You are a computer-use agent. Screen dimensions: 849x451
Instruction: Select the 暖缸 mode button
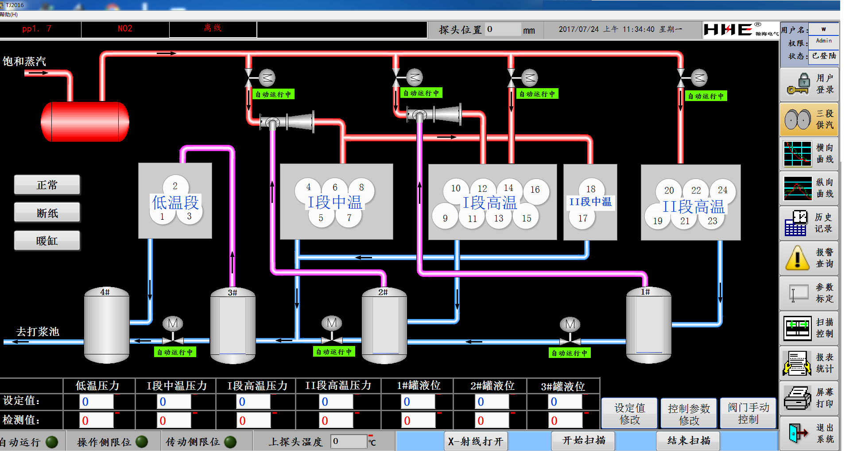[x=47, y=241]
